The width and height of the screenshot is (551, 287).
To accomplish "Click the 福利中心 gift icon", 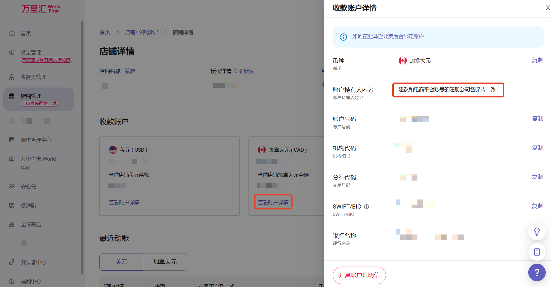I will (12, 281).
